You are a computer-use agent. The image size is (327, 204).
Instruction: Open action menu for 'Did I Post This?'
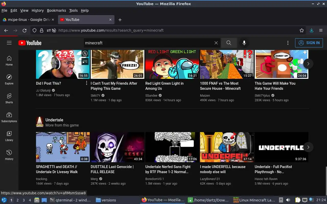point(86,83)
